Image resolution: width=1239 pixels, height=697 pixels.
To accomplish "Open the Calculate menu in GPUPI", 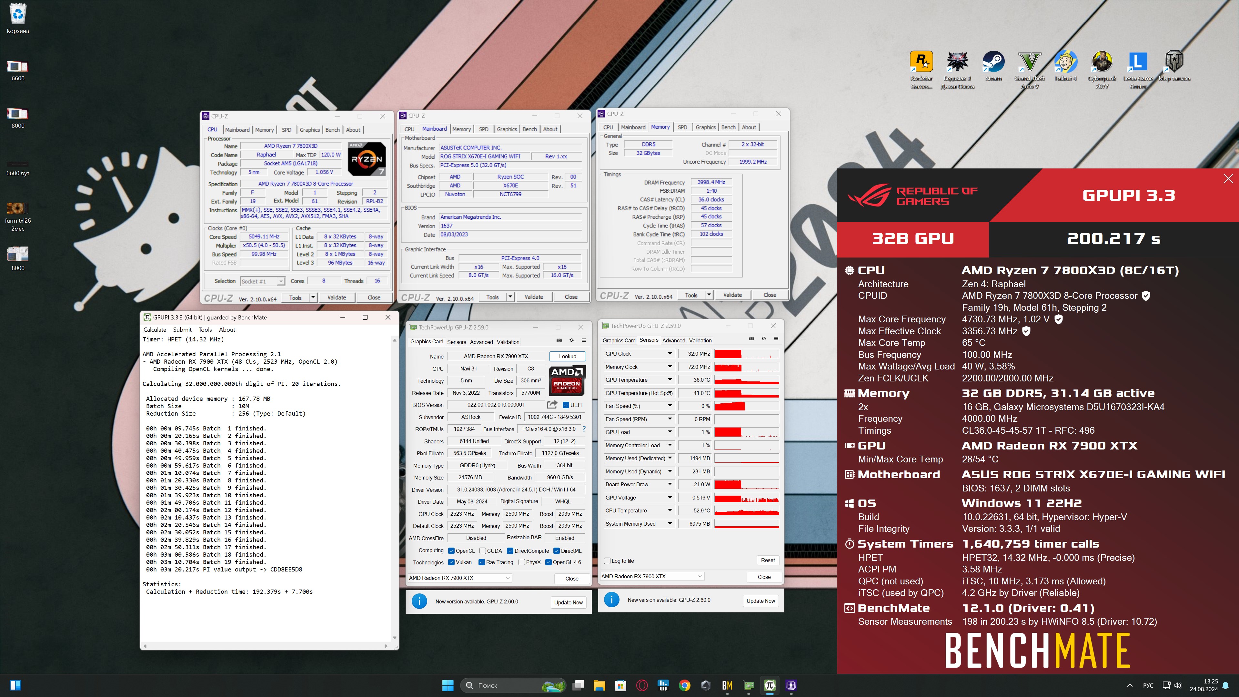I will tap(155, 329).
